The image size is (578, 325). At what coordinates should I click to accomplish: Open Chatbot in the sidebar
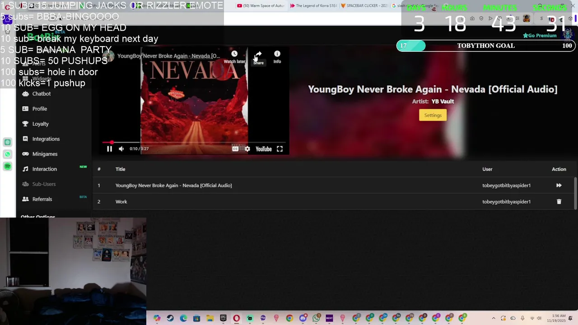point(42,94)
